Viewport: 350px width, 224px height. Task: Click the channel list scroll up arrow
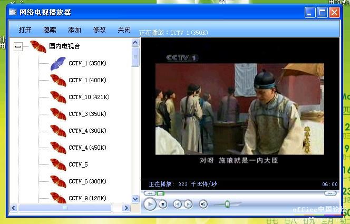tap(135, 42)
